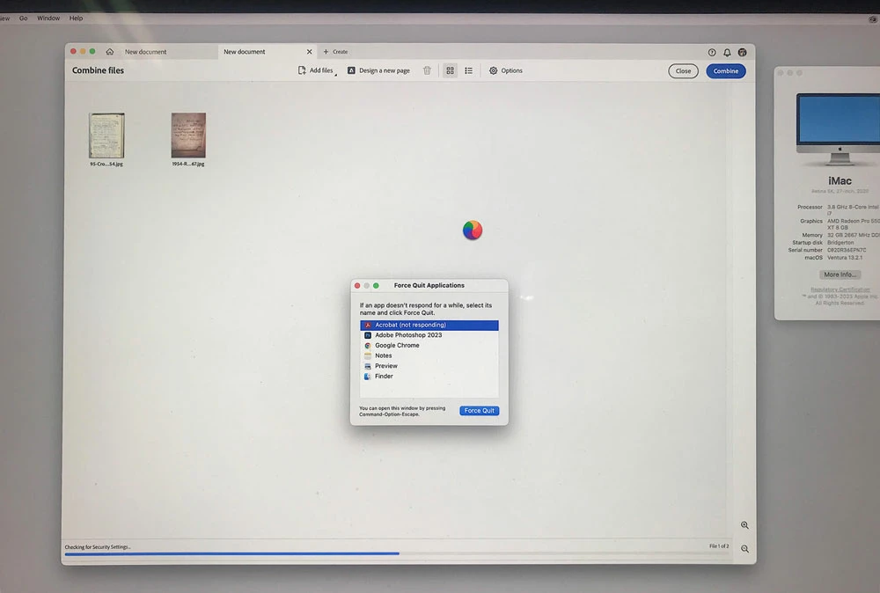The height and width of the screenshot is (593, 880).
Task: Open the account profile avatar
Action: tap(742, 52)
